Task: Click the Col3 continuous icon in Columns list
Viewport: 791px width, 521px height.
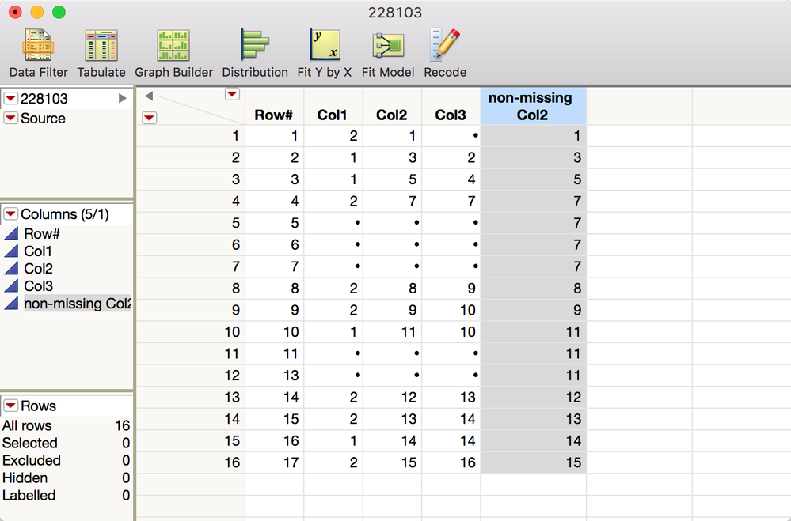Action: (x=11, y=285)
